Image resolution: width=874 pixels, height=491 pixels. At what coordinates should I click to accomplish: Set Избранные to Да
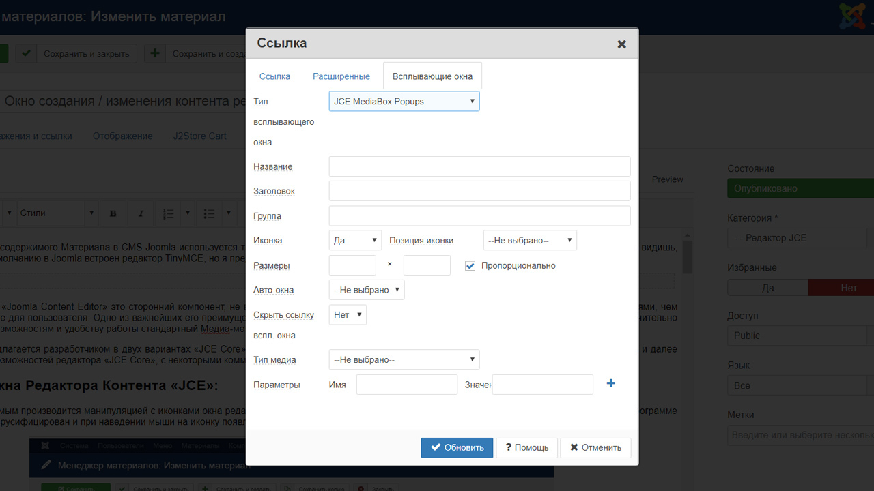pyautogui.click(x=767, y=288)
